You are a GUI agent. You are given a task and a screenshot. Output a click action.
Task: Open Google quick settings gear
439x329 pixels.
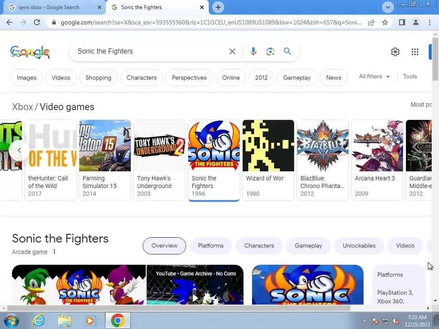click(395, 52)
